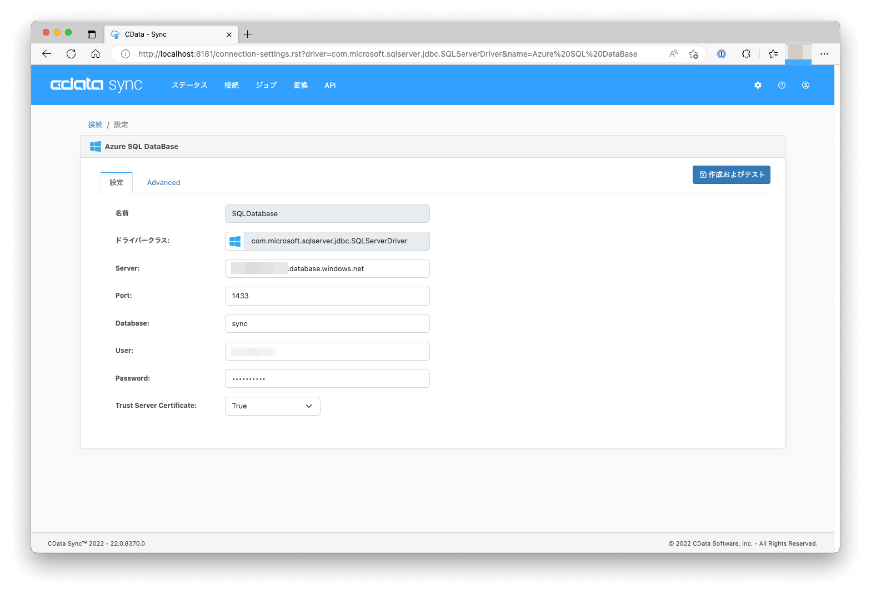This screenshot has width=871, height=594.
Task: Open a new browser tab
Action: click(248, 34)
